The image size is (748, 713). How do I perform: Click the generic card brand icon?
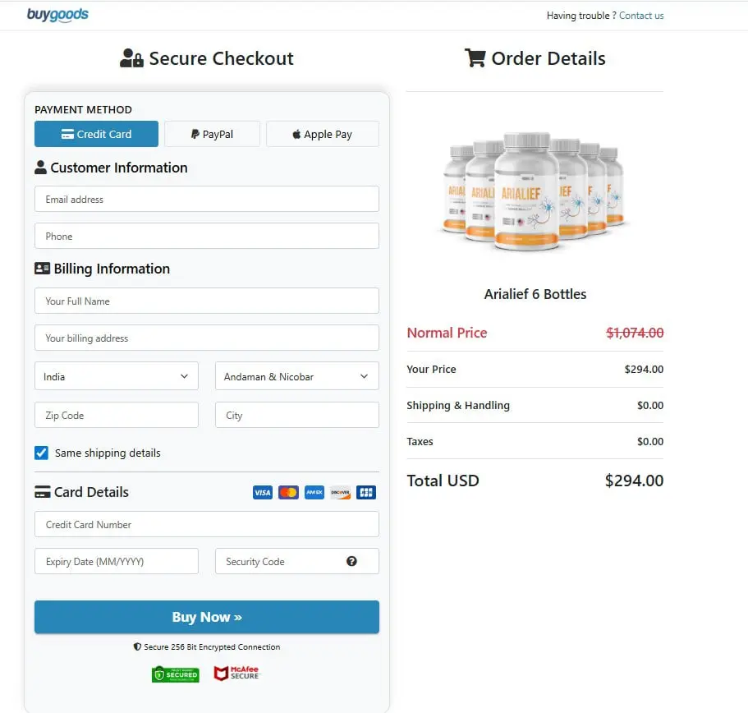pos(365,492)
